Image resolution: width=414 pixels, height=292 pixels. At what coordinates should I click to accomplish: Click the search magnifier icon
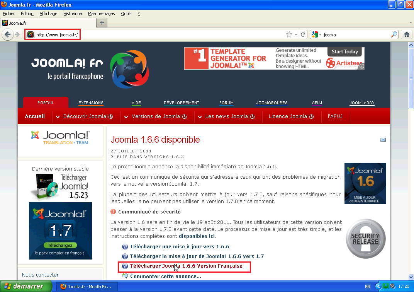(394, 35)
